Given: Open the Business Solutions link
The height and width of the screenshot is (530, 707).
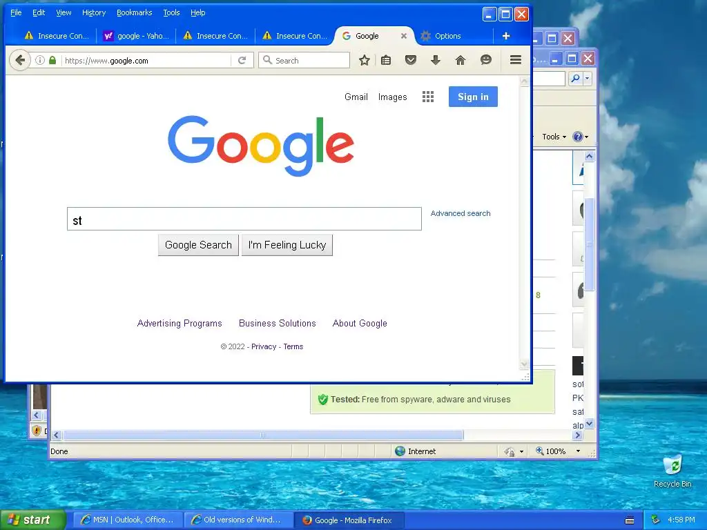Looking at the screenshot, I should (x=278, y=323).
